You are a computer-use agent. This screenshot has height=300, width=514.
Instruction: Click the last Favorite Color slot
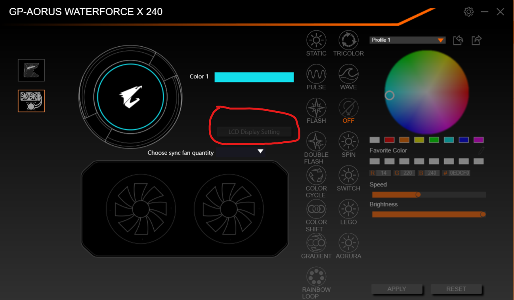(479, 161)
